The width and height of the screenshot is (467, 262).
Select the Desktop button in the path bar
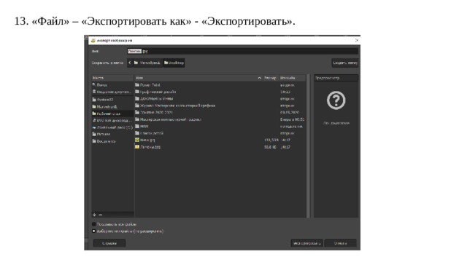pos(174,63)
